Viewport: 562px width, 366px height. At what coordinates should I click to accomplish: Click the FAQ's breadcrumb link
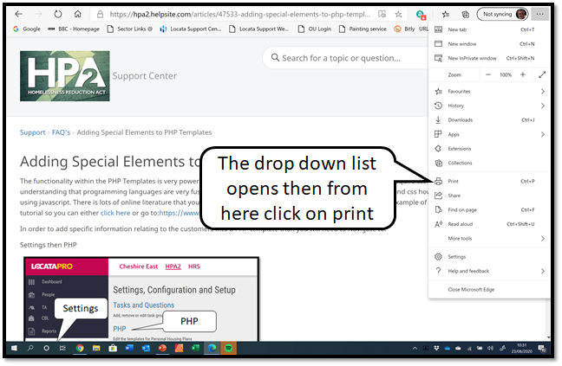(x=61, y=132)
